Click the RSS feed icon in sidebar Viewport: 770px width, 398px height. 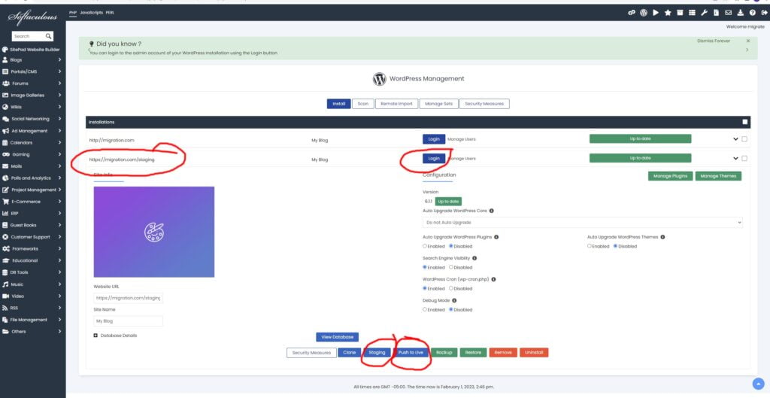[5, 308]
